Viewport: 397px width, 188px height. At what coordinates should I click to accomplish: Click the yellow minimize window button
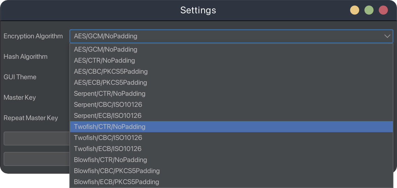click(354, 10)
